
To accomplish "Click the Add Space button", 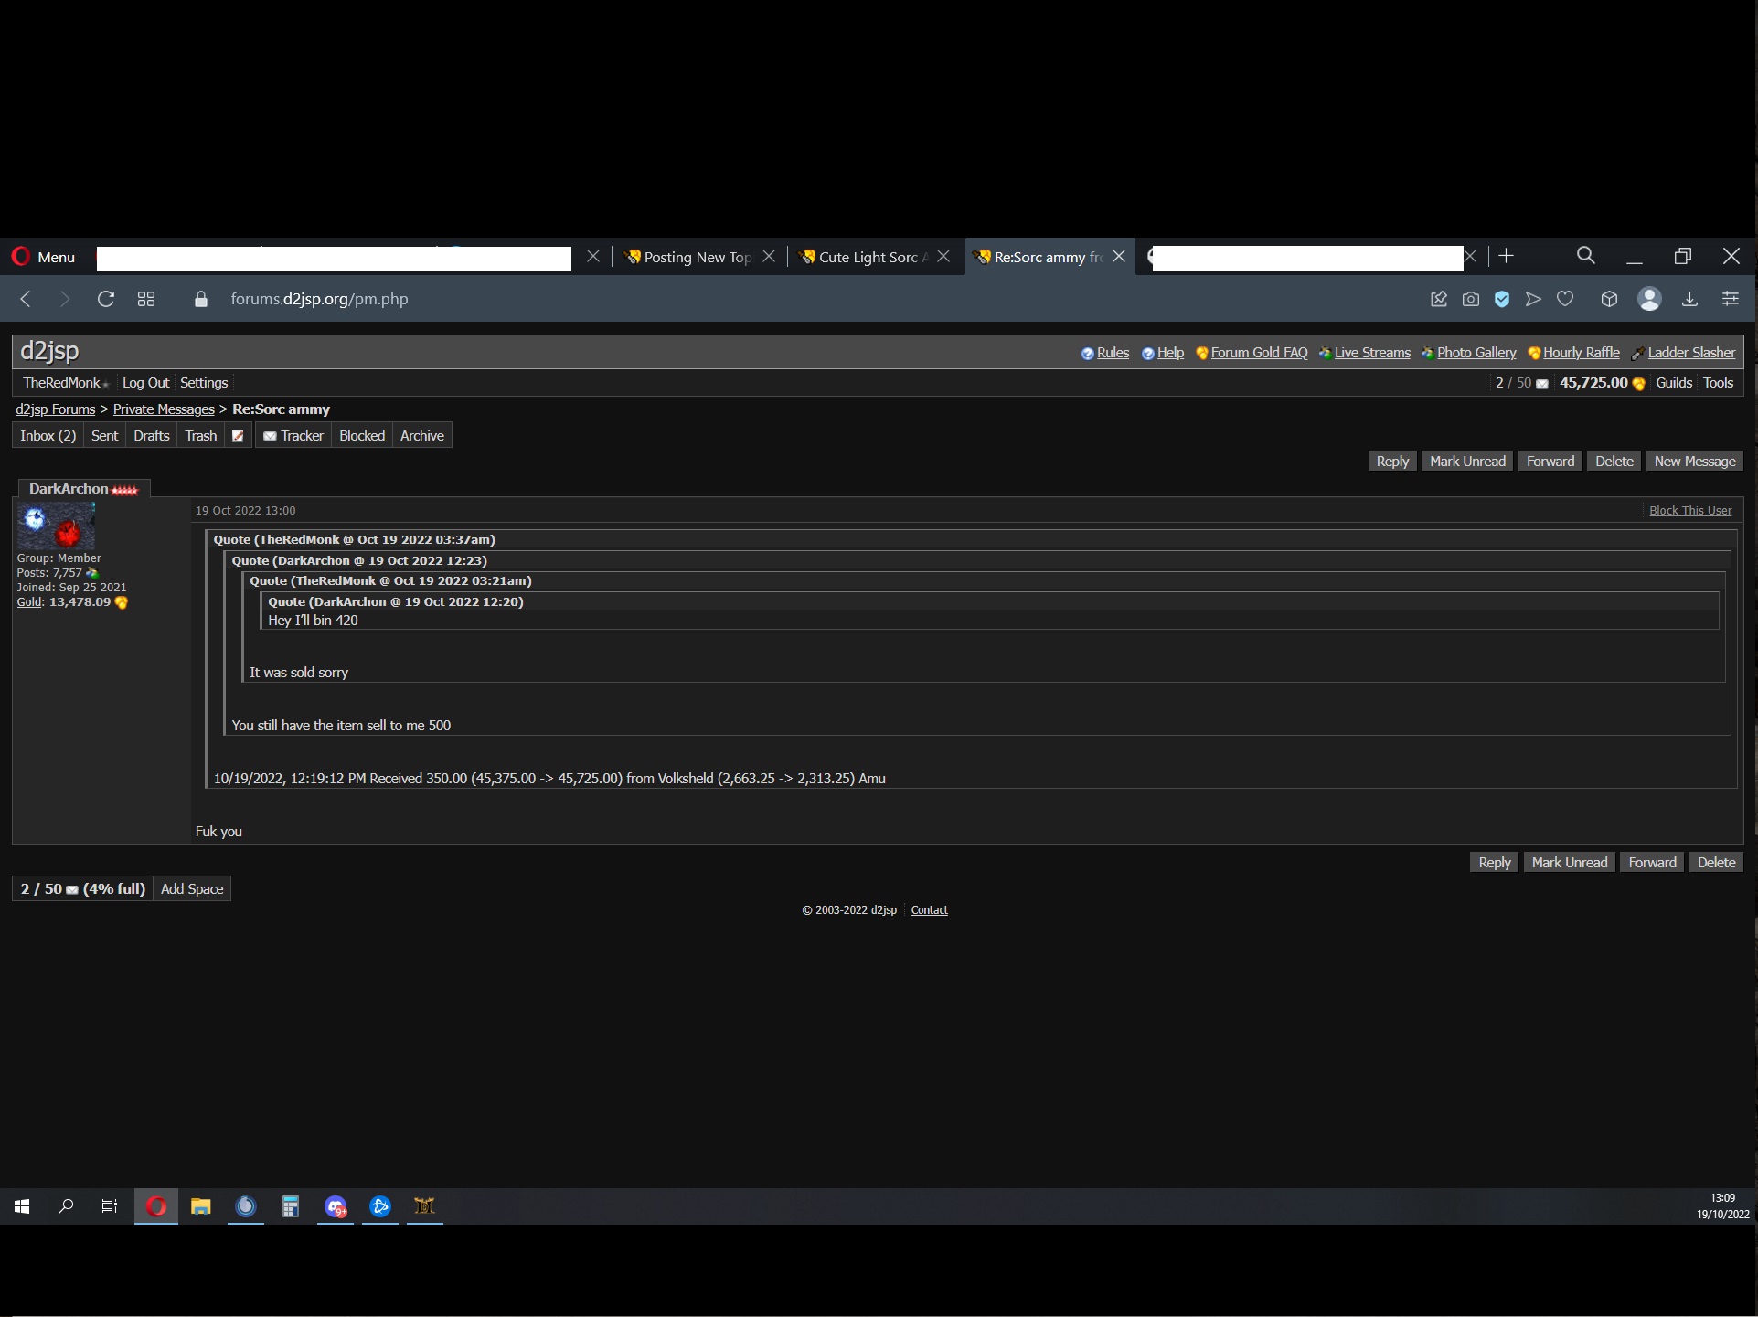I will tap(192, 889).
